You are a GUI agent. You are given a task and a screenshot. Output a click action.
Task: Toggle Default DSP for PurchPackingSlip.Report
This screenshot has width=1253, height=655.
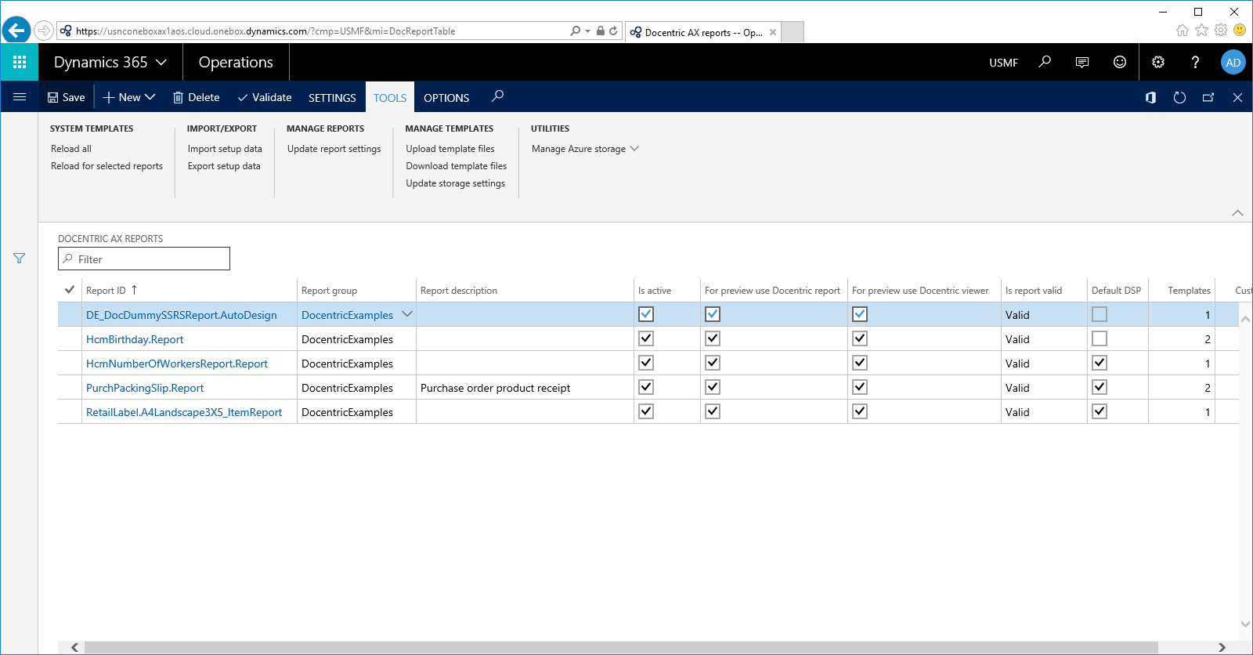click(1100, 387)
